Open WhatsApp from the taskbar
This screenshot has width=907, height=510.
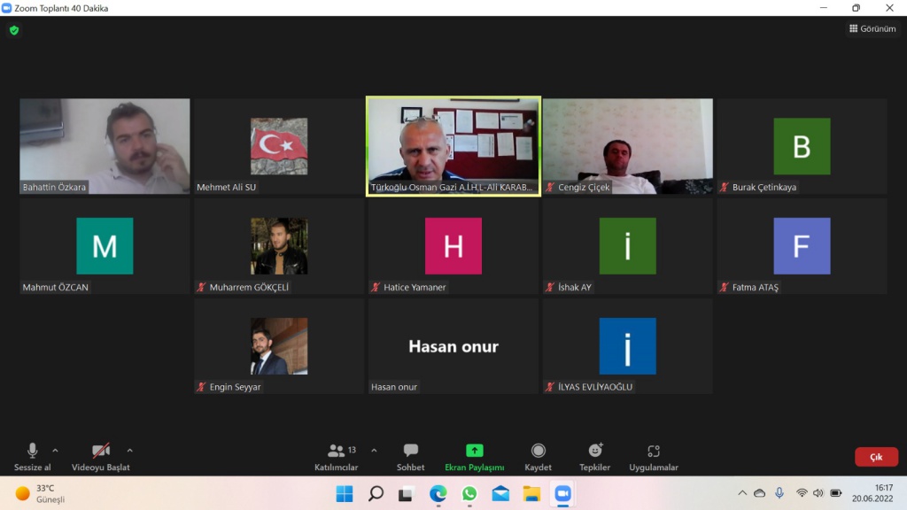pyautogui.click(x=469, y=493)
